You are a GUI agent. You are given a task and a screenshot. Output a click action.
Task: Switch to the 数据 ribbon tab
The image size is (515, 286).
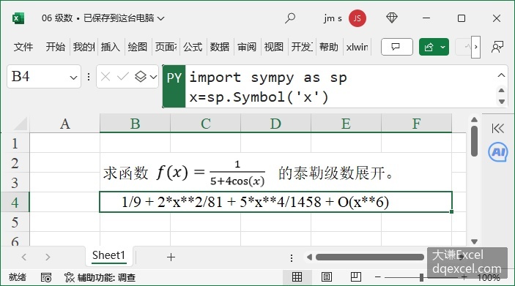(220, 47)
